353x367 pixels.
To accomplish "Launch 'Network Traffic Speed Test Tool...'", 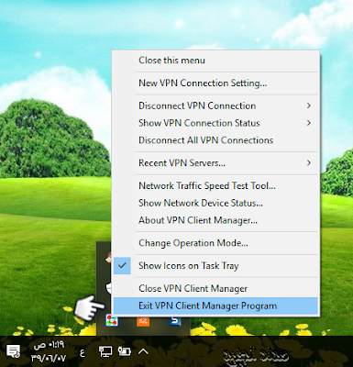I will tap(215, 185).
